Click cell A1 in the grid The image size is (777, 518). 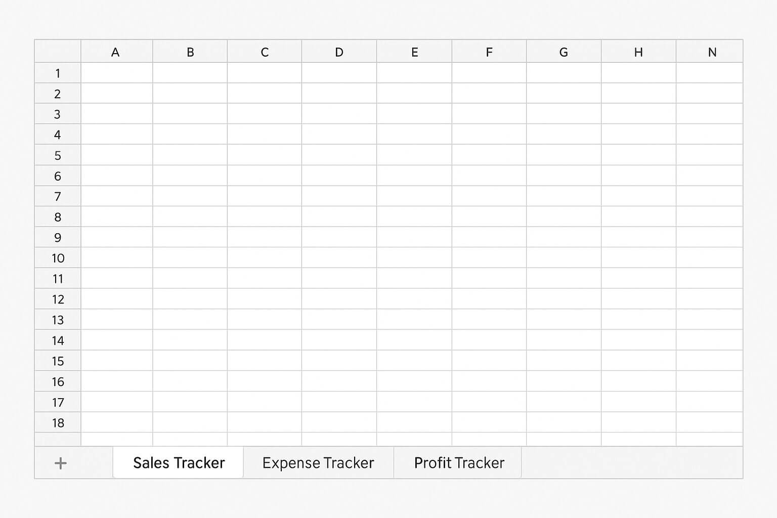point(116,73)
